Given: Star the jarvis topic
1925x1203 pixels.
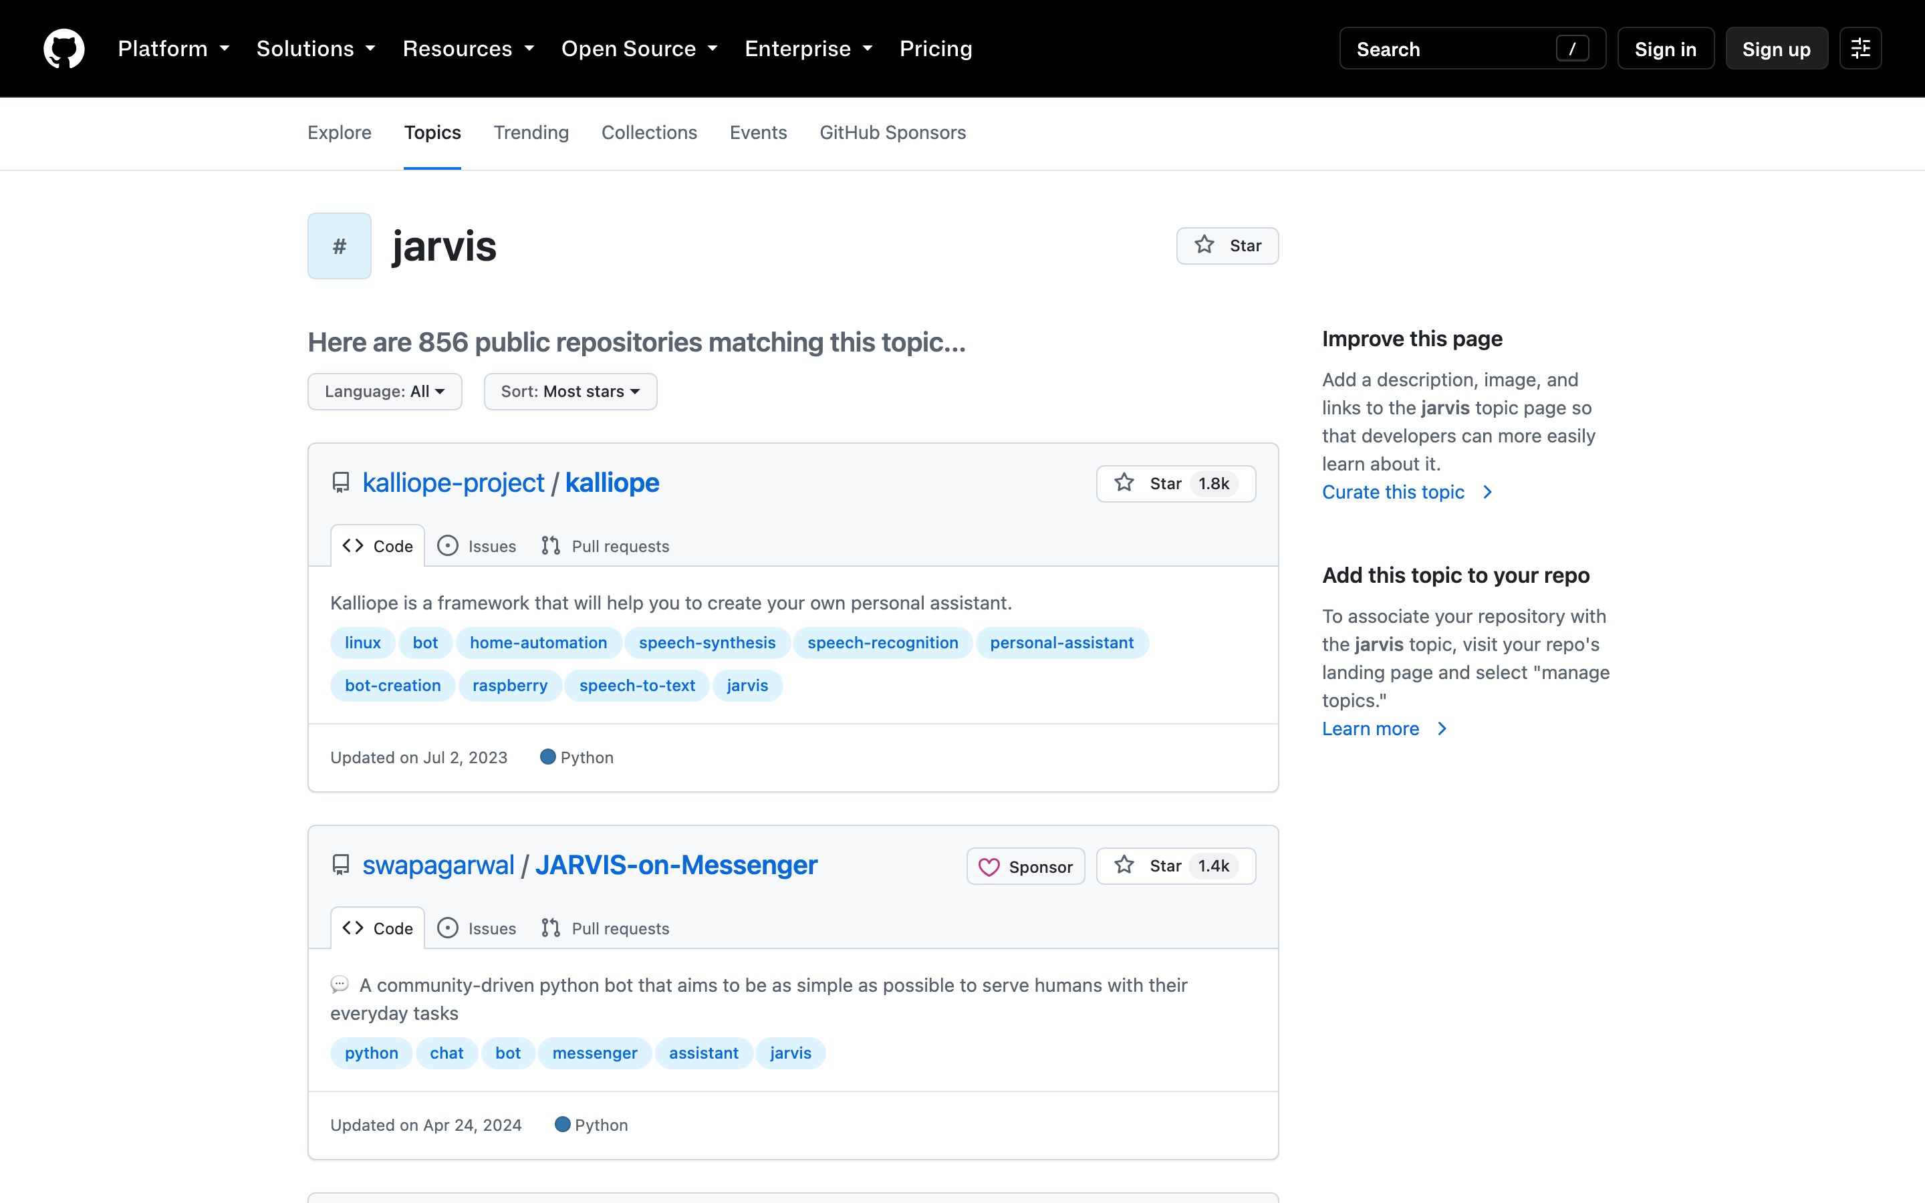Looking at the screenshot, I should [1227, 246].
